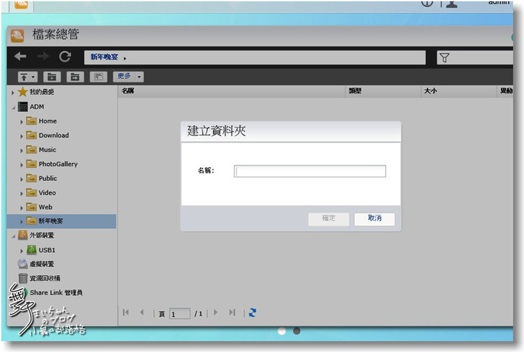Select the dark desktop page dot

(x=297, y=331)
